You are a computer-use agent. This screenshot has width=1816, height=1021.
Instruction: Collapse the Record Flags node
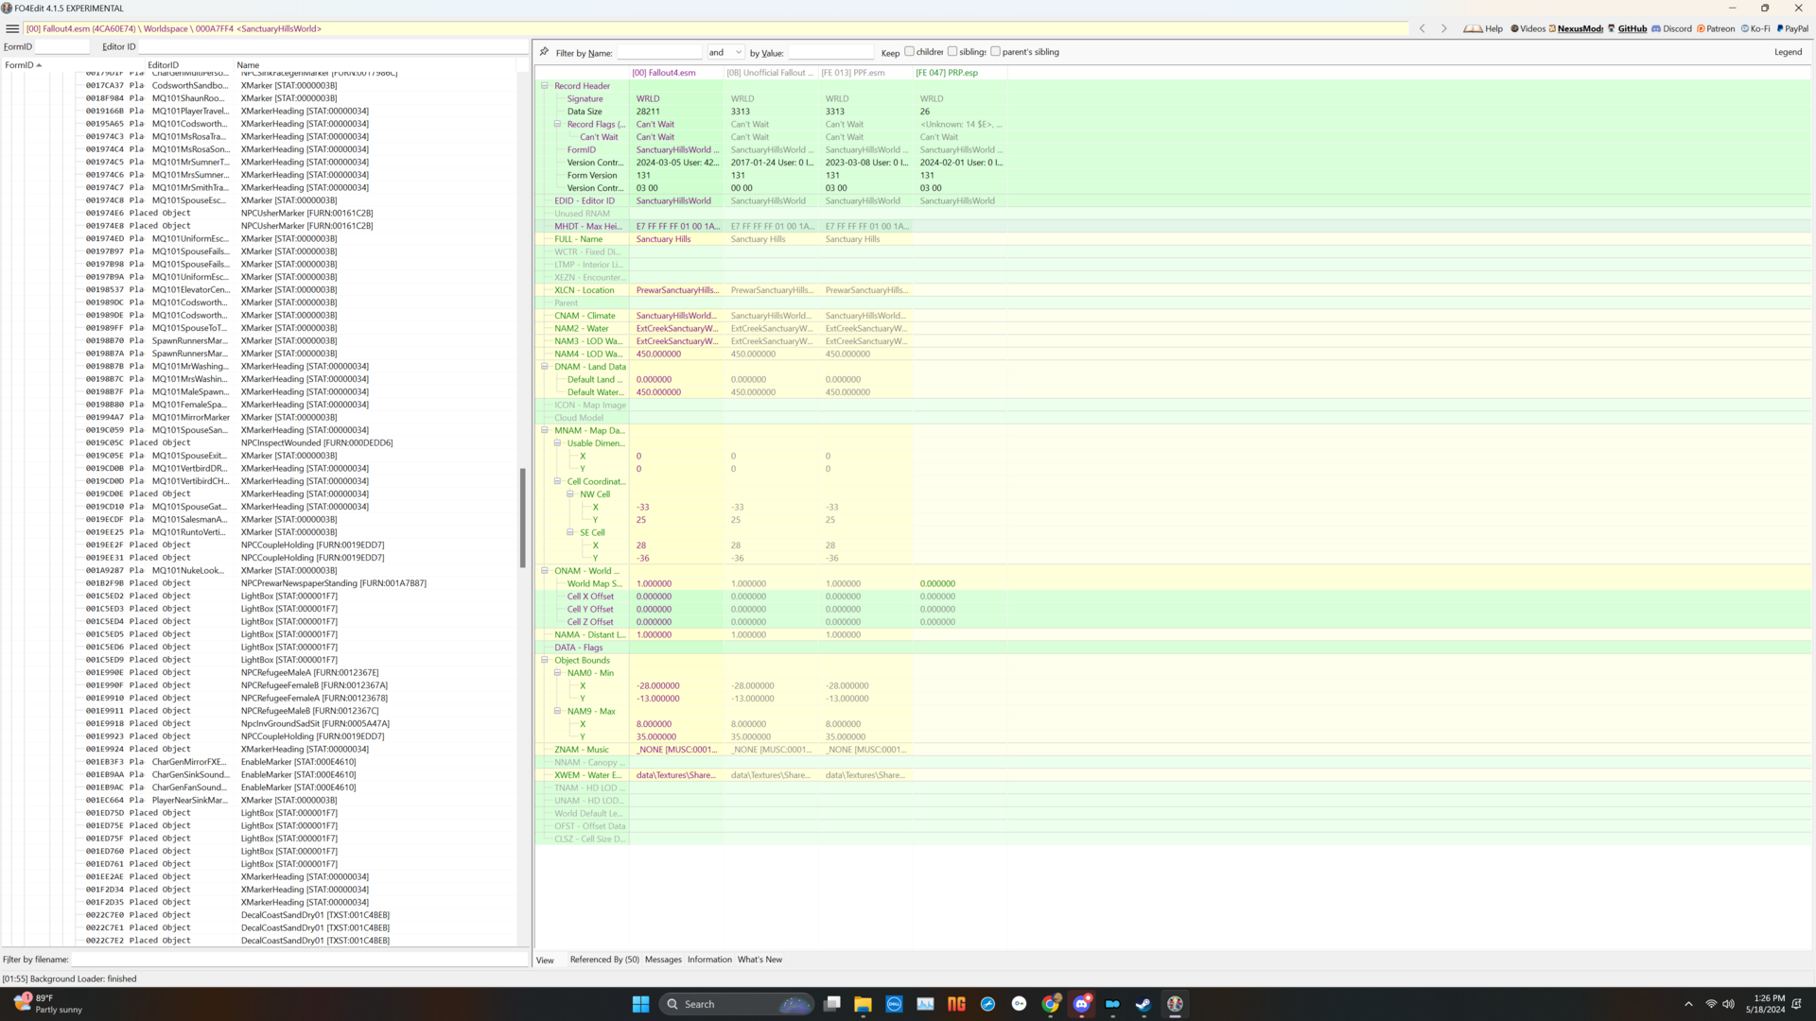pos(557,124)
